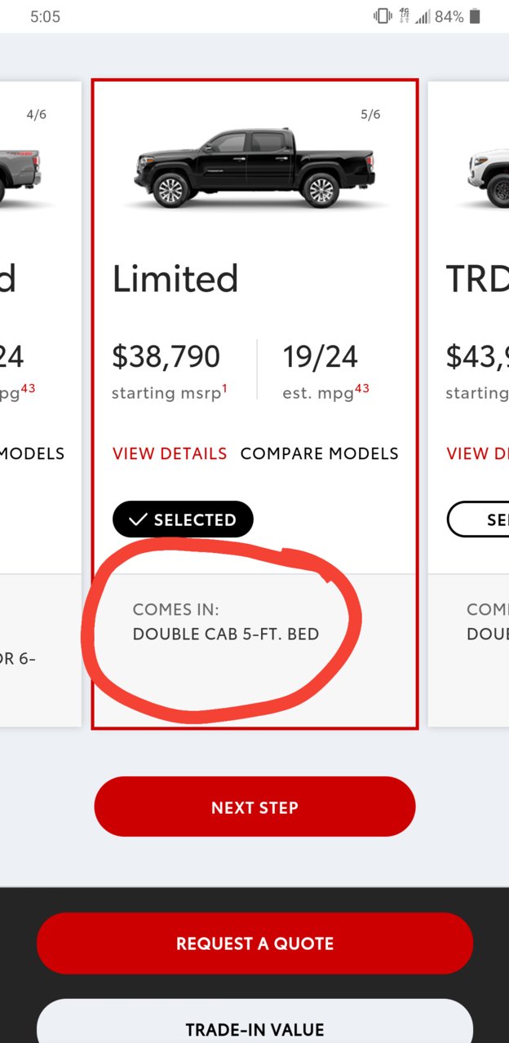Viewport: 509px width, 1043px height.
Task: Tap the battery icon in status bar
Action: (476, 16)
